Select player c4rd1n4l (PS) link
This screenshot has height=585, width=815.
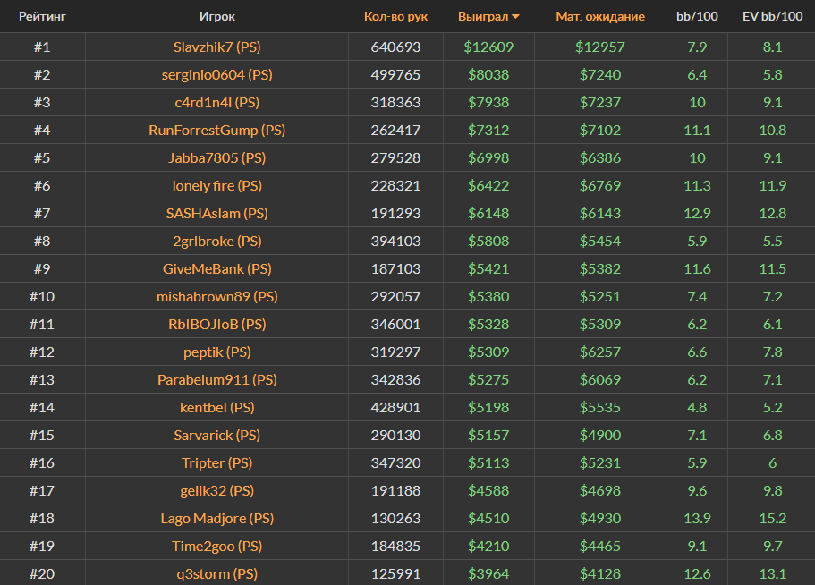point(217,103)
